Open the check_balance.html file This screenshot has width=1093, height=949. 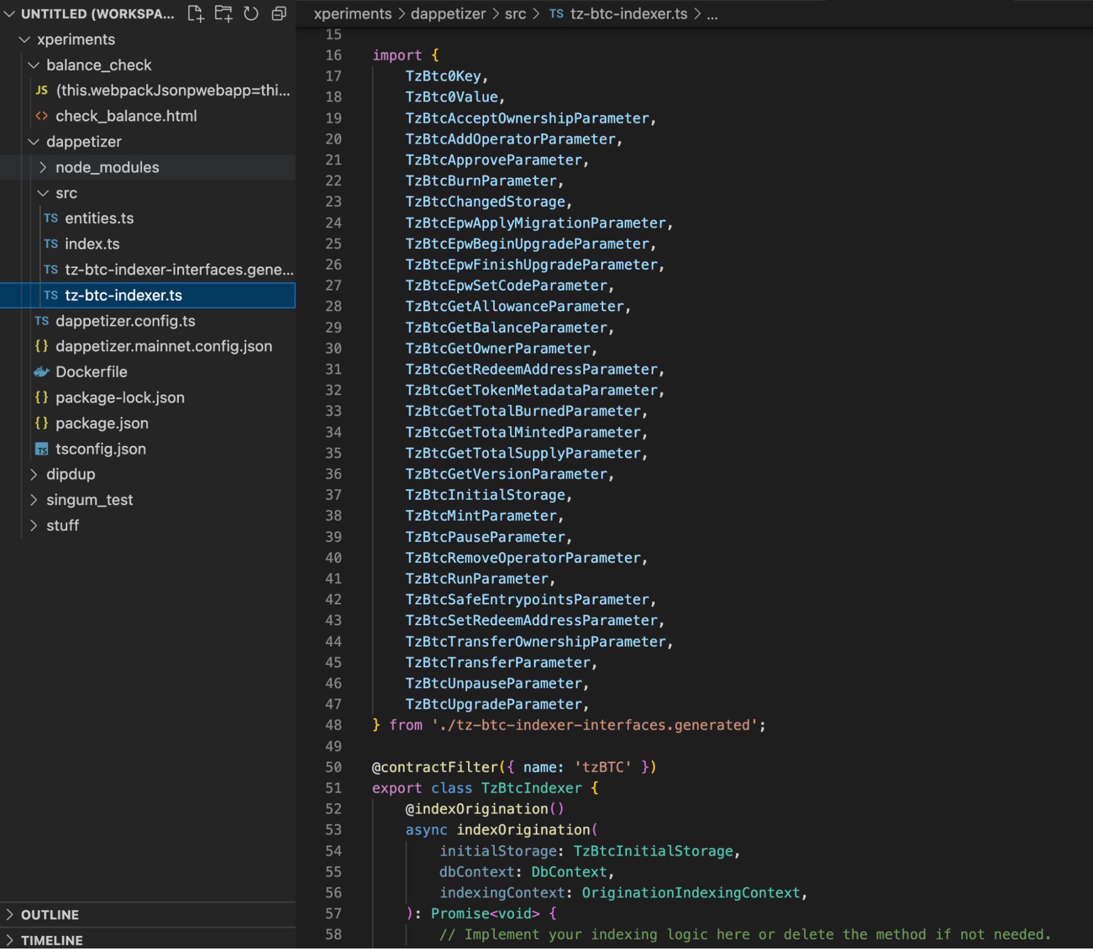[126, 116]
